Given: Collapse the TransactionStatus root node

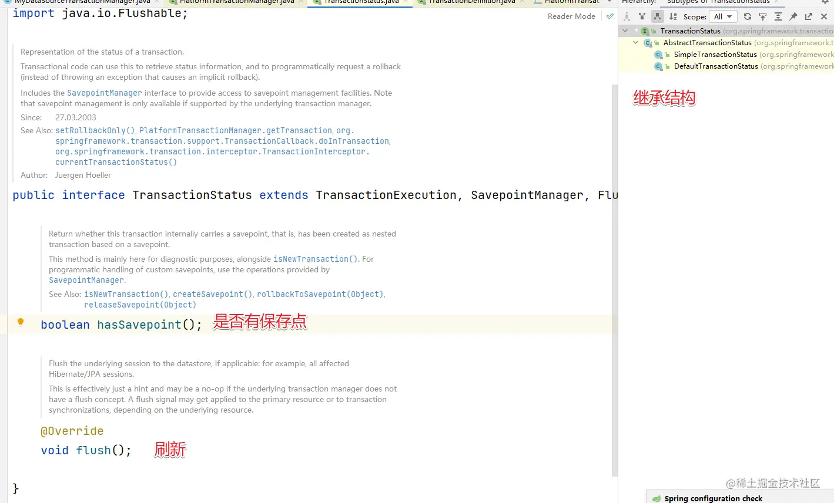Looking at the screenshot, I should coord(625,31).
